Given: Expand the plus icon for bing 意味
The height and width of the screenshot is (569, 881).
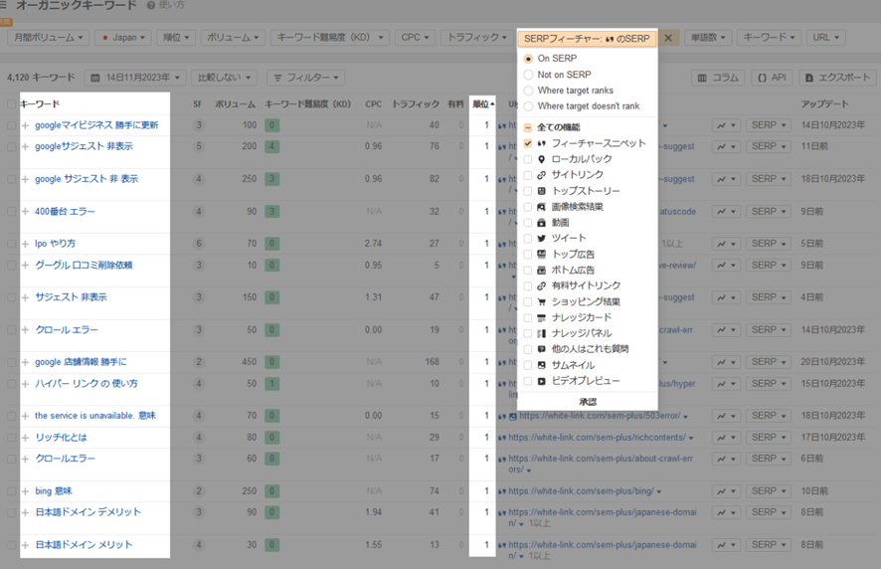Looking at the screenshot, I should point(25,491).
